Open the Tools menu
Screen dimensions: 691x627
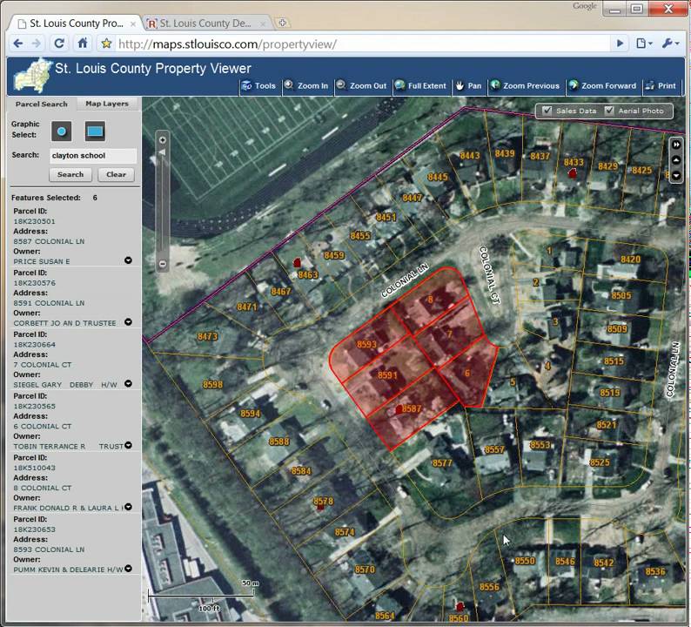[258, 85]
